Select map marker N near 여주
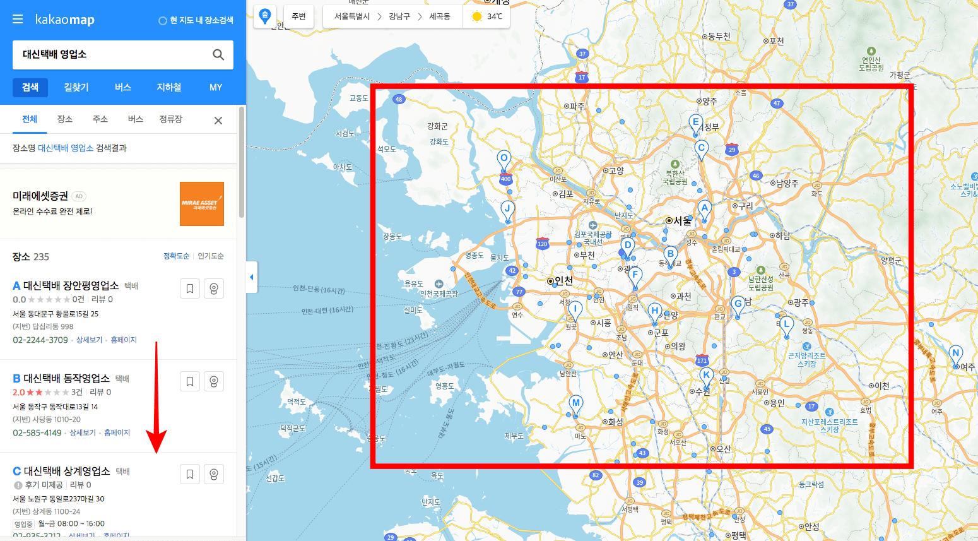 (x=956, y=356)
